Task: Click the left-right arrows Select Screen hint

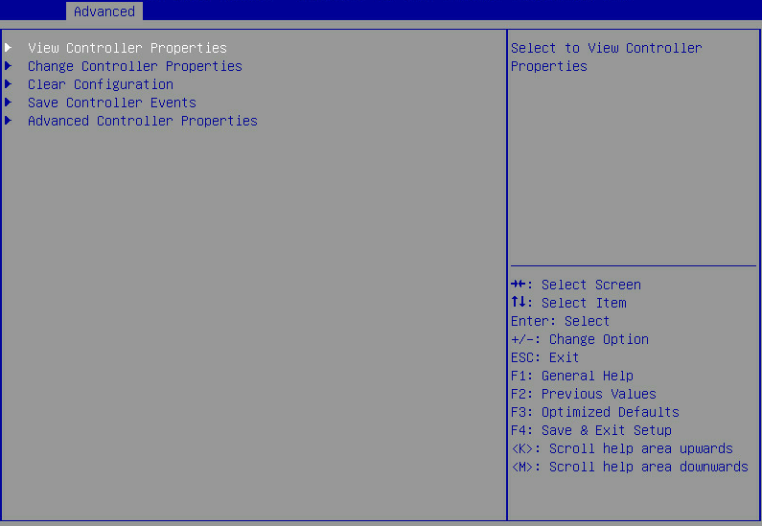Action: 576,285
